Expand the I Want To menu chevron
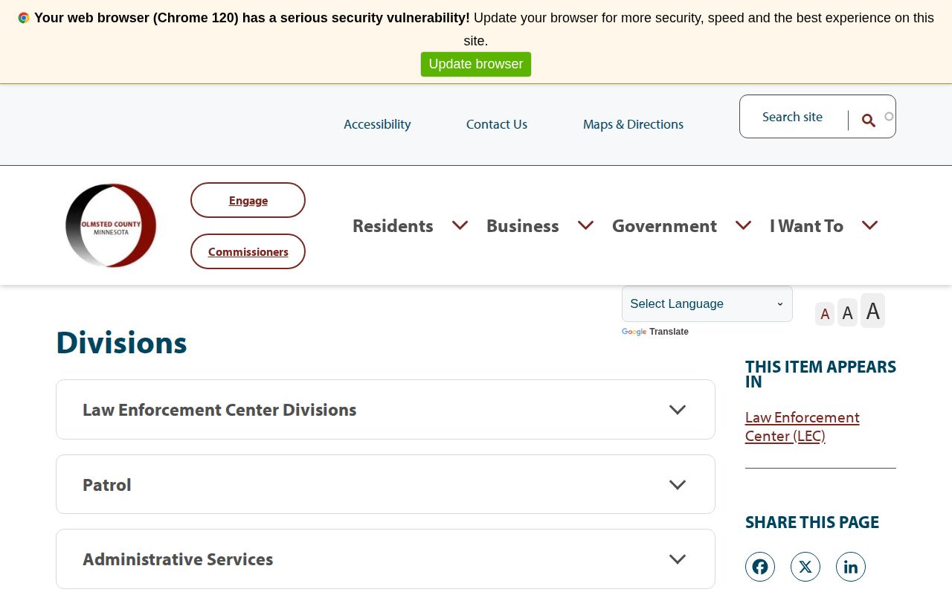 (x=870, y=225)
